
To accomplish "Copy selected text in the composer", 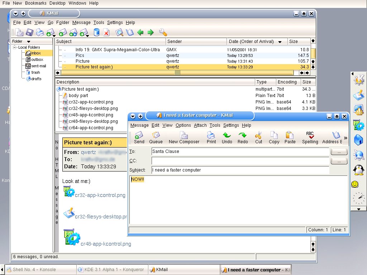I will (x=274, y=137).
